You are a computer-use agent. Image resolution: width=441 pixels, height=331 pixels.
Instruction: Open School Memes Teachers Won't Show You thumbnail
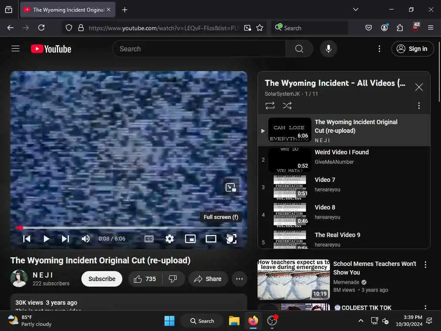pos(294,279)
